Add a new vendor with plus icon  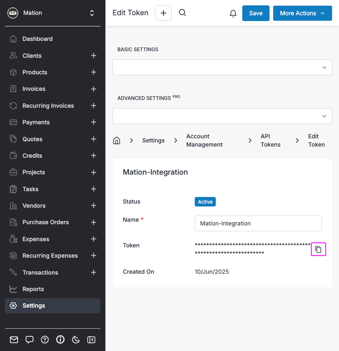point(94,206)
